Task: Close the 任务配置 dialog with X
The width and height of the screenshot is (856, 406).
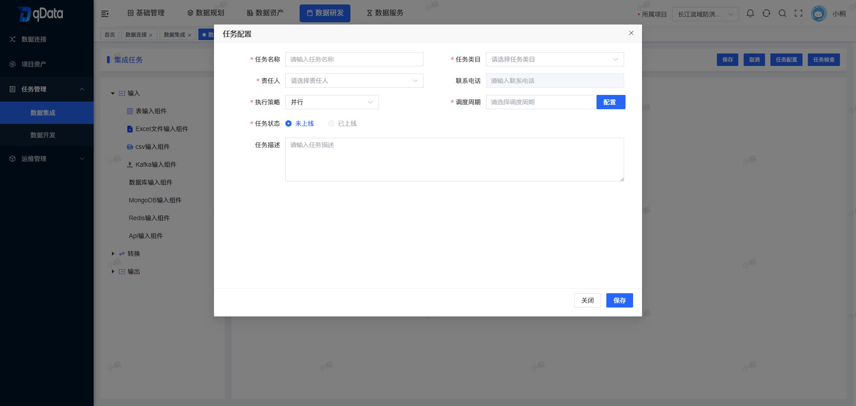Action: pyautogui.click(x=631, y=33)
